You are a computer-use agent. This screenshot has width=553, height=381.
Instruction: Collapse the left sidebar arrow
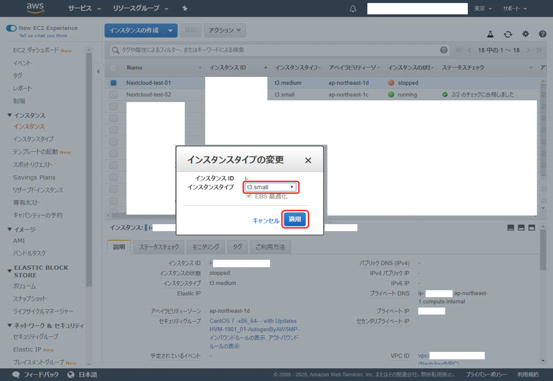[x=98, y=71]
